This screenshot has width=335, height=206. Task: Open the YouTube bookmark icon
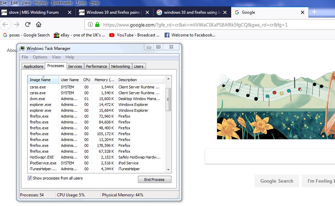click(112, 35)
